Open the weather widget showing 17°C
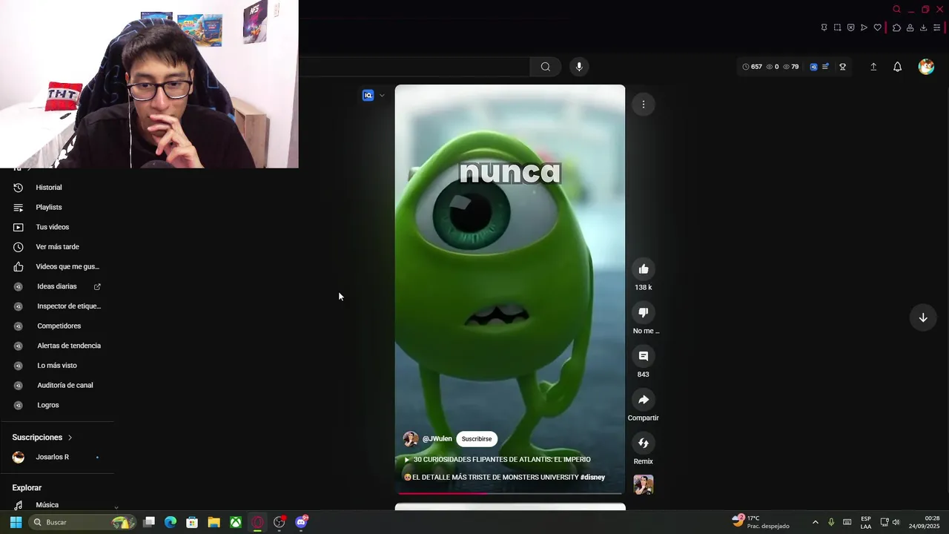949x534 pixels. (x=761, y=522)
